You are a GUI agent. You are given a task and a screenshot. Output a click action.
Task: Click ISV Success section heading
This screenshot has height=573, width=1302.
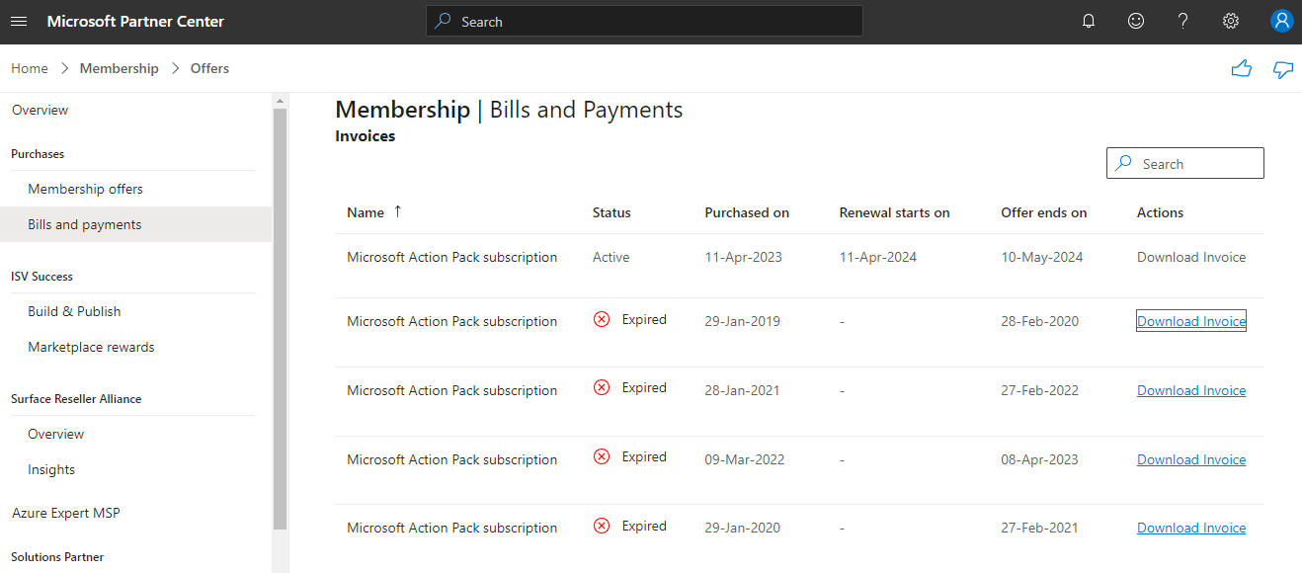click(x=42, y=277)
